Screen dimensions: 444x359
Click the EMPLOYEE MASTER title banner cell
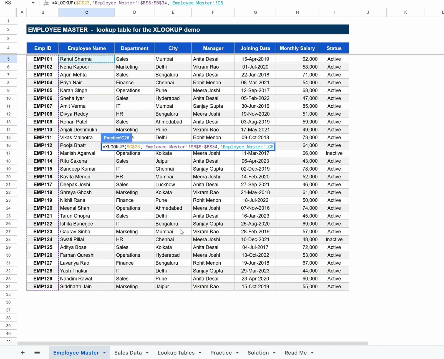click(x=188, y=30)
